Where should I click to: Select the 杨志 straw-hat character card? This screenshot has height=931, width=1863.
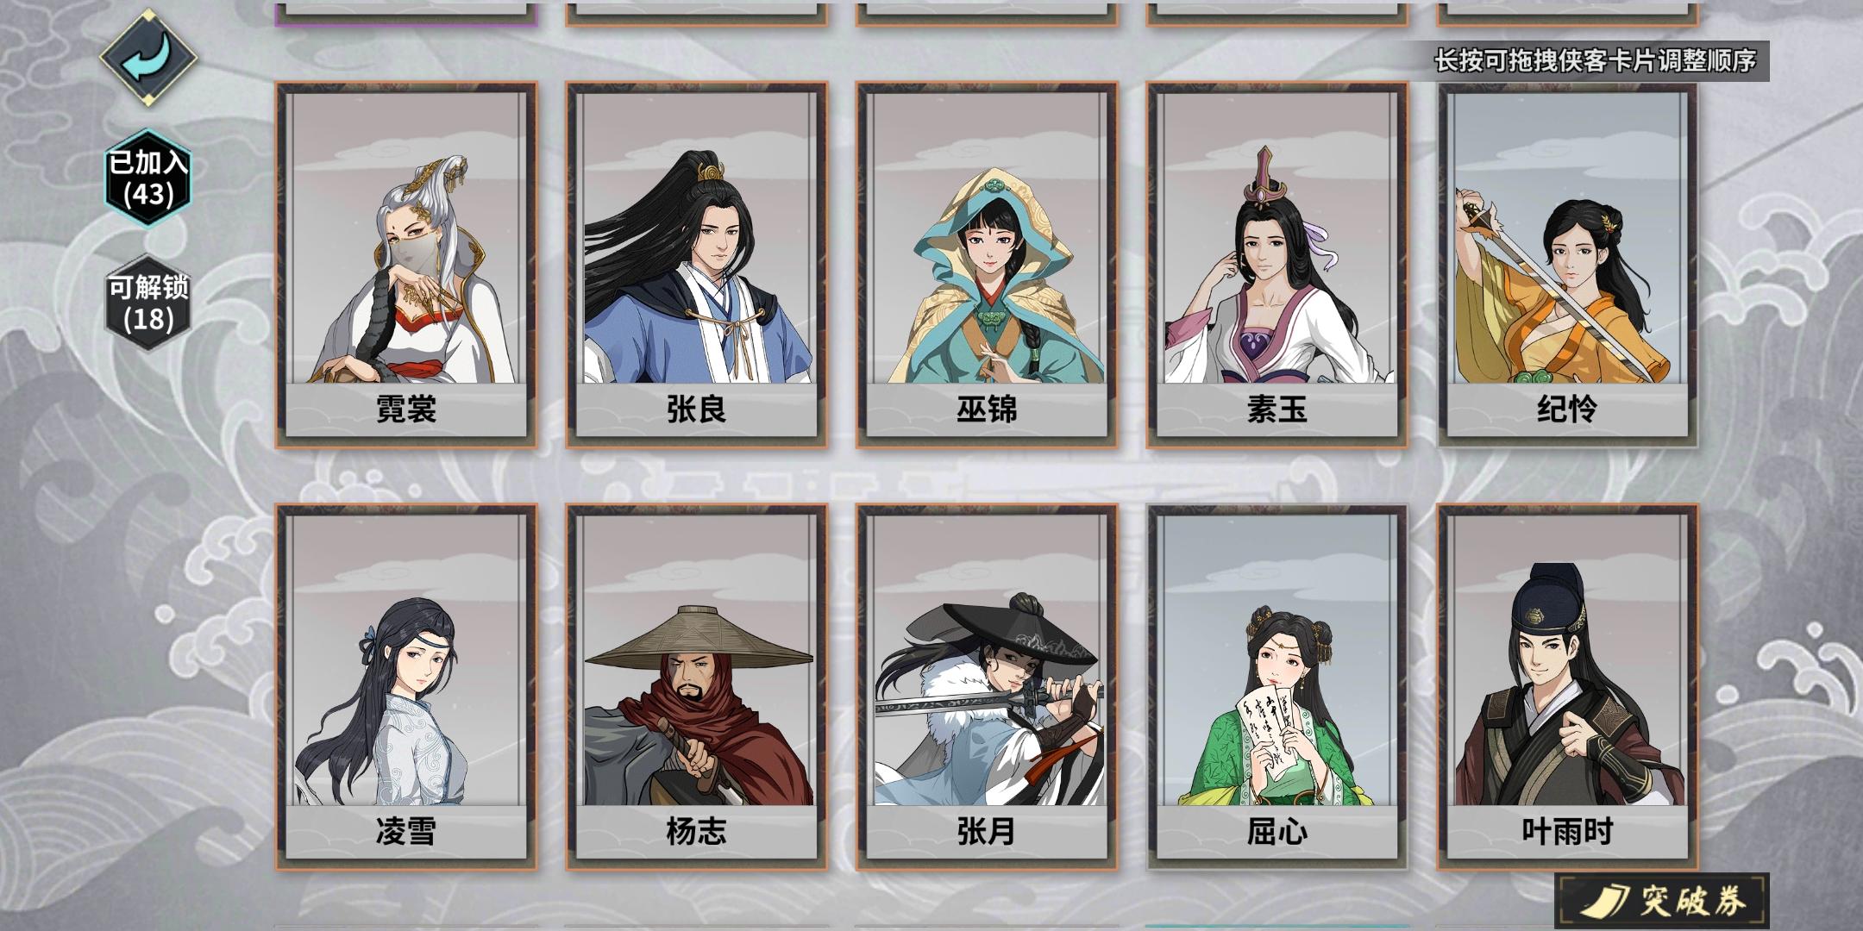point(697,687)
